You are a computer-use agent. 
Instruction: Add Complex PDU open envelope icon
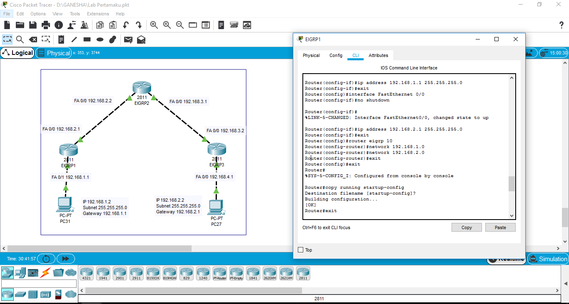click(x=141, y=40)
